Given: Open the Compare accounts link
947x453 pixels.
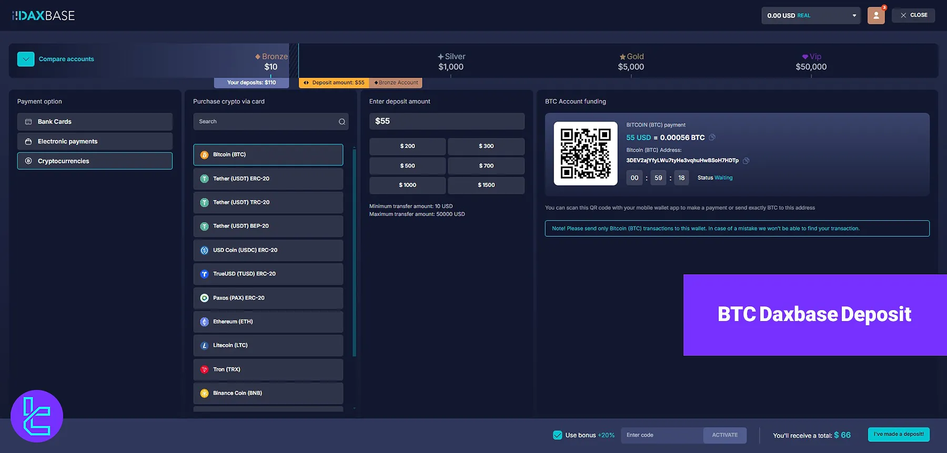Looking at the screenshot, I should click(x=66, y=59).
